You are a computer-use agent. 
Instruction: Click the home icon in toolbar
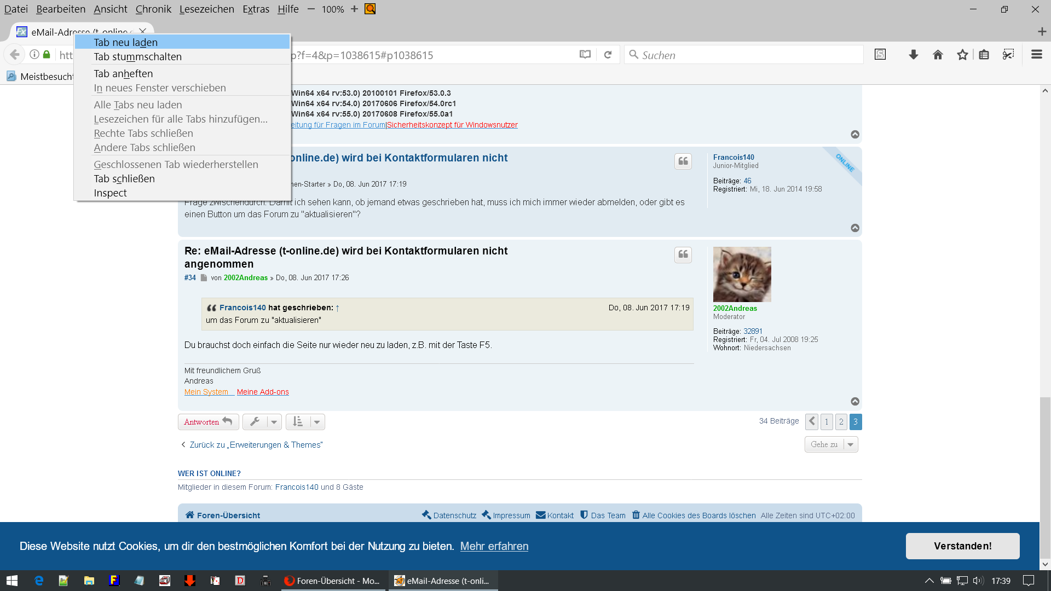[x=938, y=55]
